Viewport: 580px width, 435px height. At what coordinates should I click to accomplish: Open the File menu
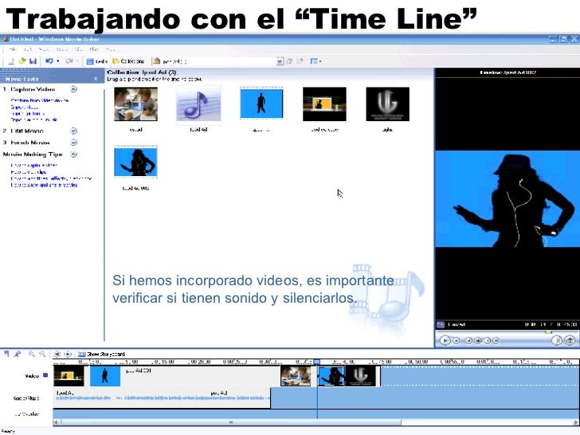13,49
